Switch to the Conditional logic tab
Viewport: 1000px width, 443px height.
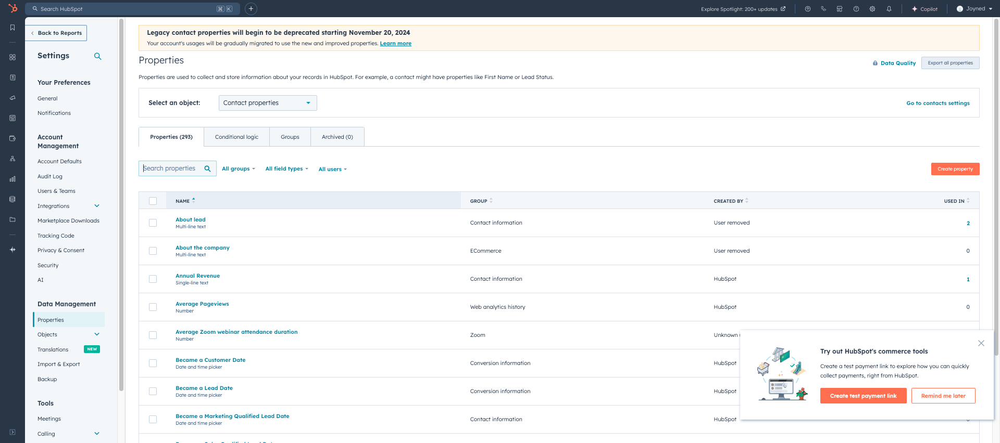(x=236, y=137)
